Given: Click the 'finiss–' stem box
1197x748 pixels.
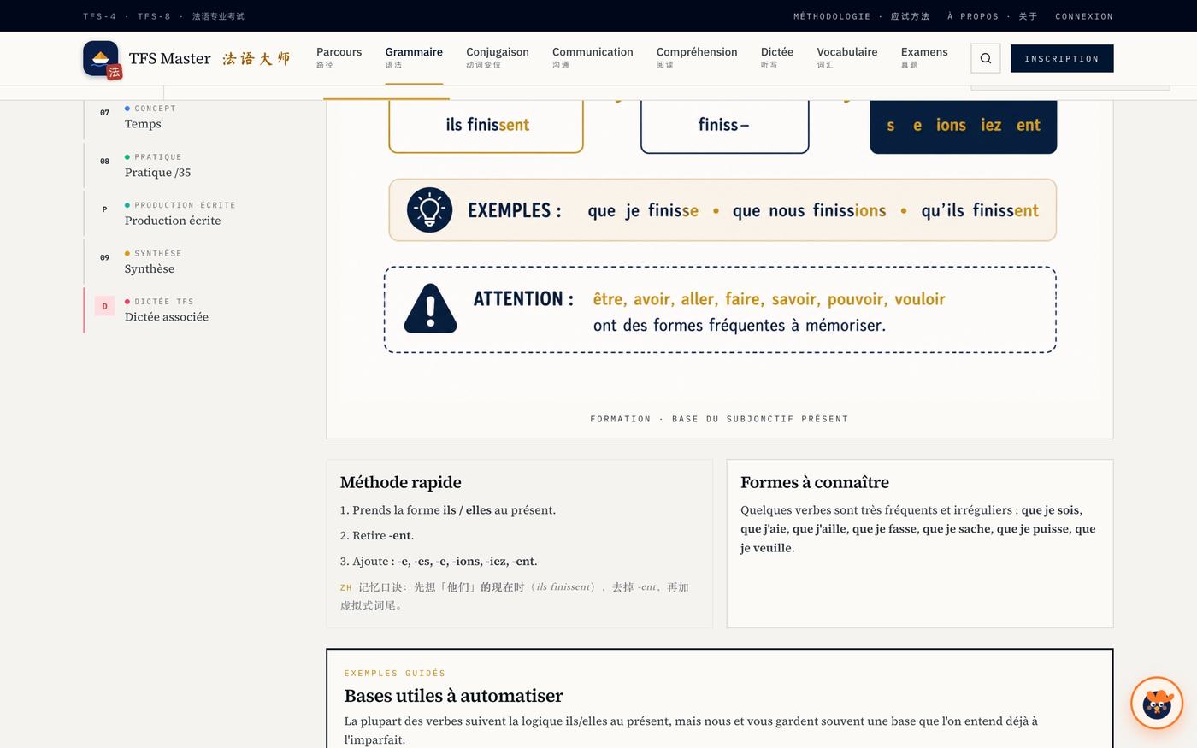Looking at the screenshot, I should [724, 126].
